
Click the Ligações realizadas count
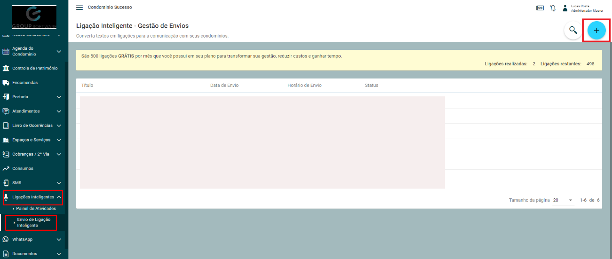[x=534, y=63]
